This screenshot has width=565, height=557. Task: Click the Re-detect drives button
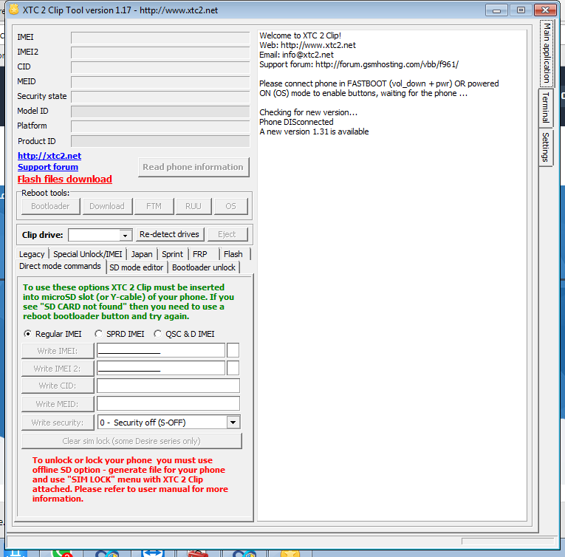(x=169, y=234)
